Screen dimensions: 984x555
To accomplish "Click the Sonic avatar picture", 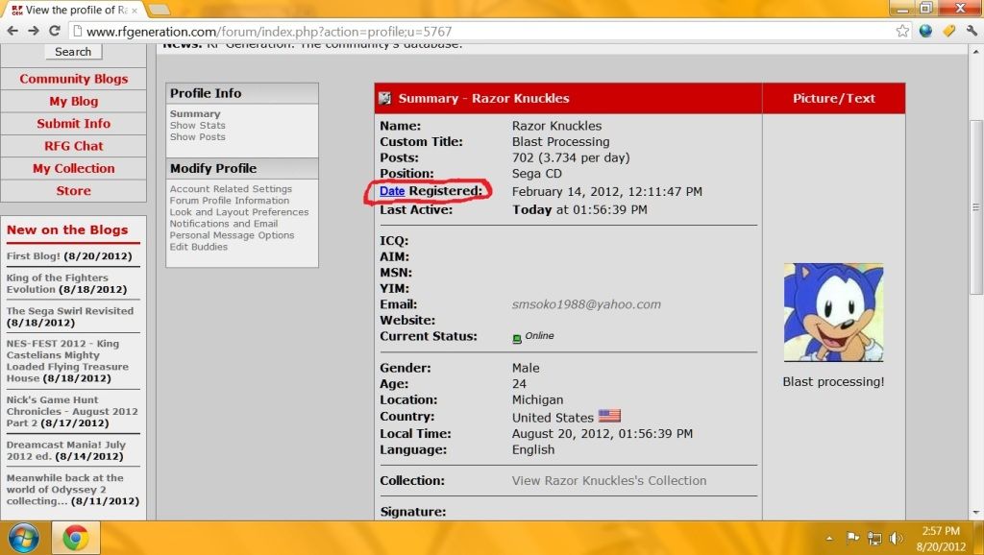I will (833, 313).
